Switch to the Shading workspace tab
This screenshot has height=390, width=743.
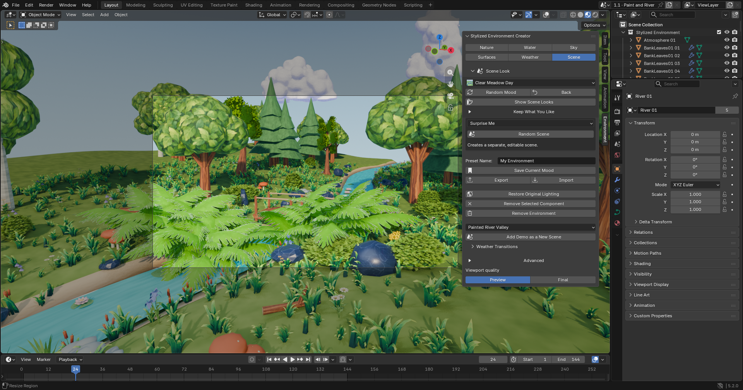pyautogui.click(x=253, y=5)
